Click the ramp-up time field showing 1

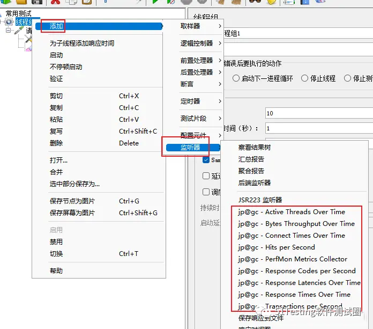click(x=319, y=128)
